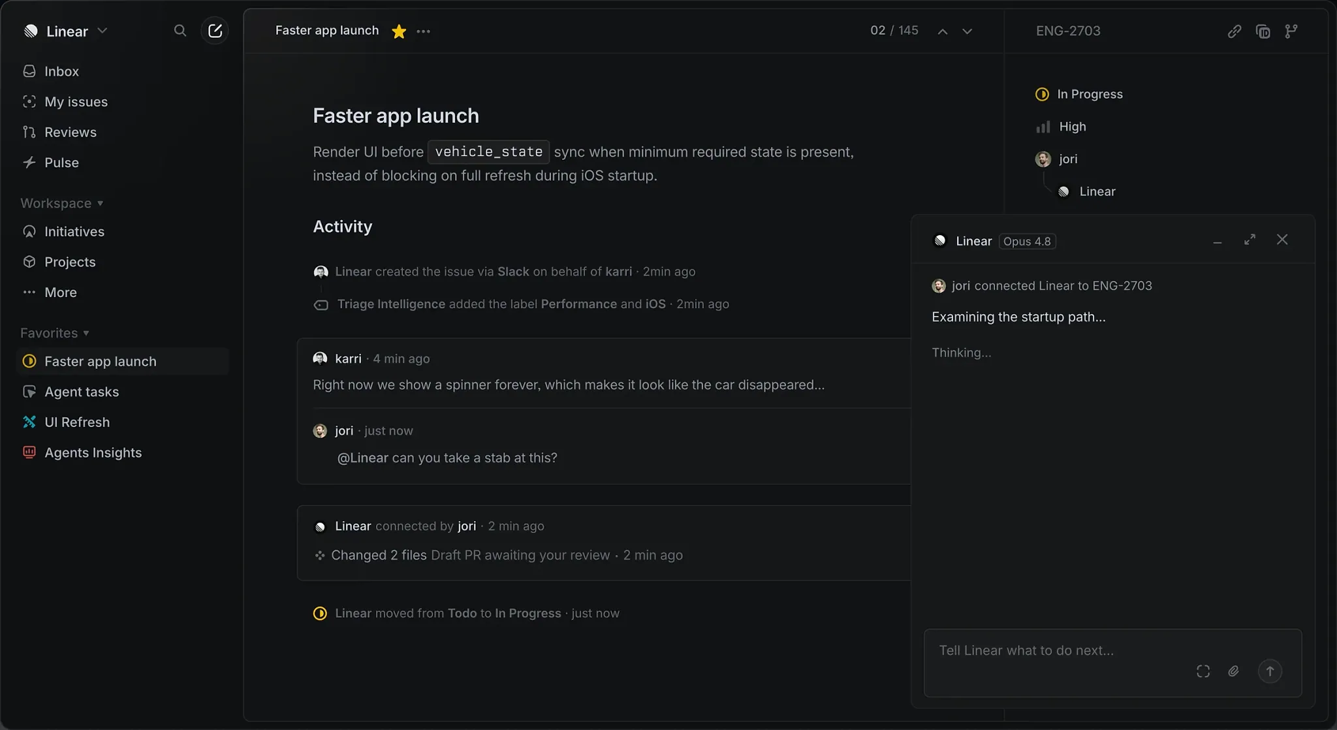Go to previous issue with up chevron
Screen dimensions: 1337x730
click(x=943, y=31)
